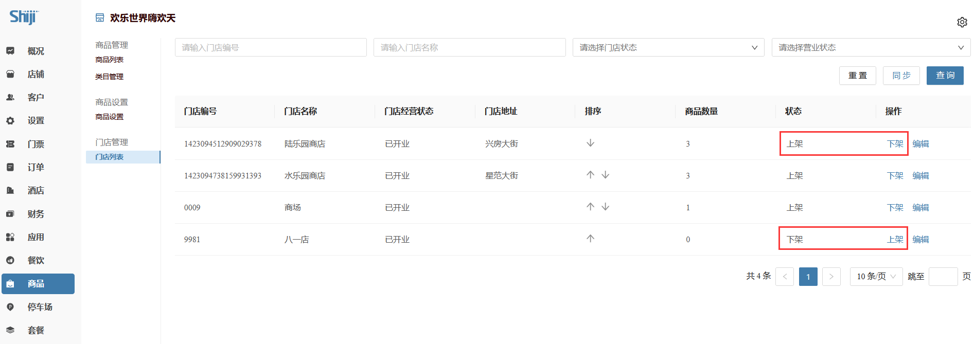Click the 查询 button
The height and width of the screenshot is (344, 974).
coord(945,76)
